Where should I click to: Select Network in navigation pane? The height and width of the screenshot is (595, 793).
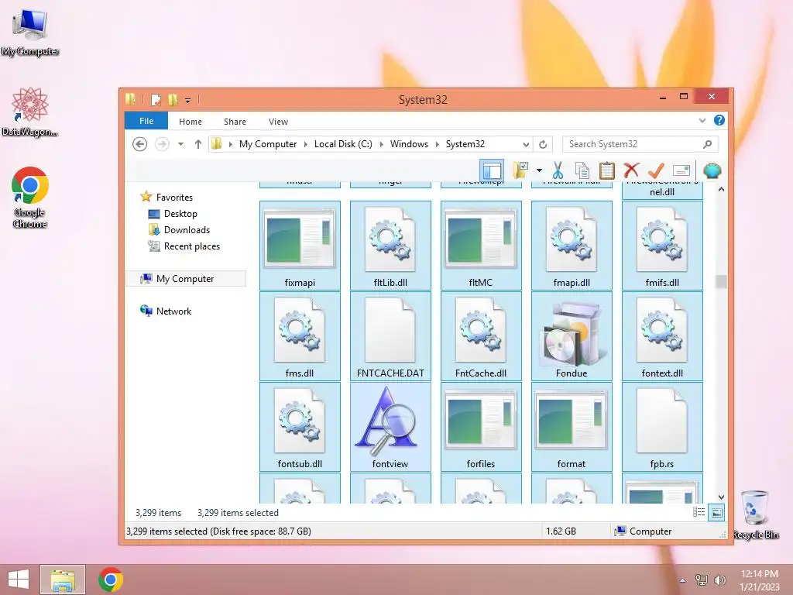(173, 311)
